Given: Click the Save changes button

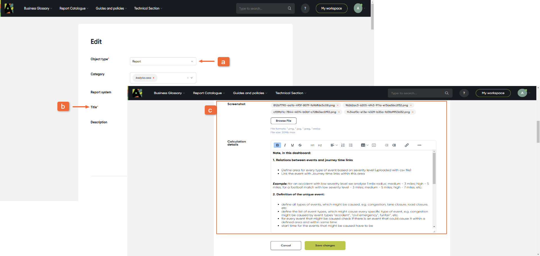Looking at the screenshot, I should [x=325, y=245].
